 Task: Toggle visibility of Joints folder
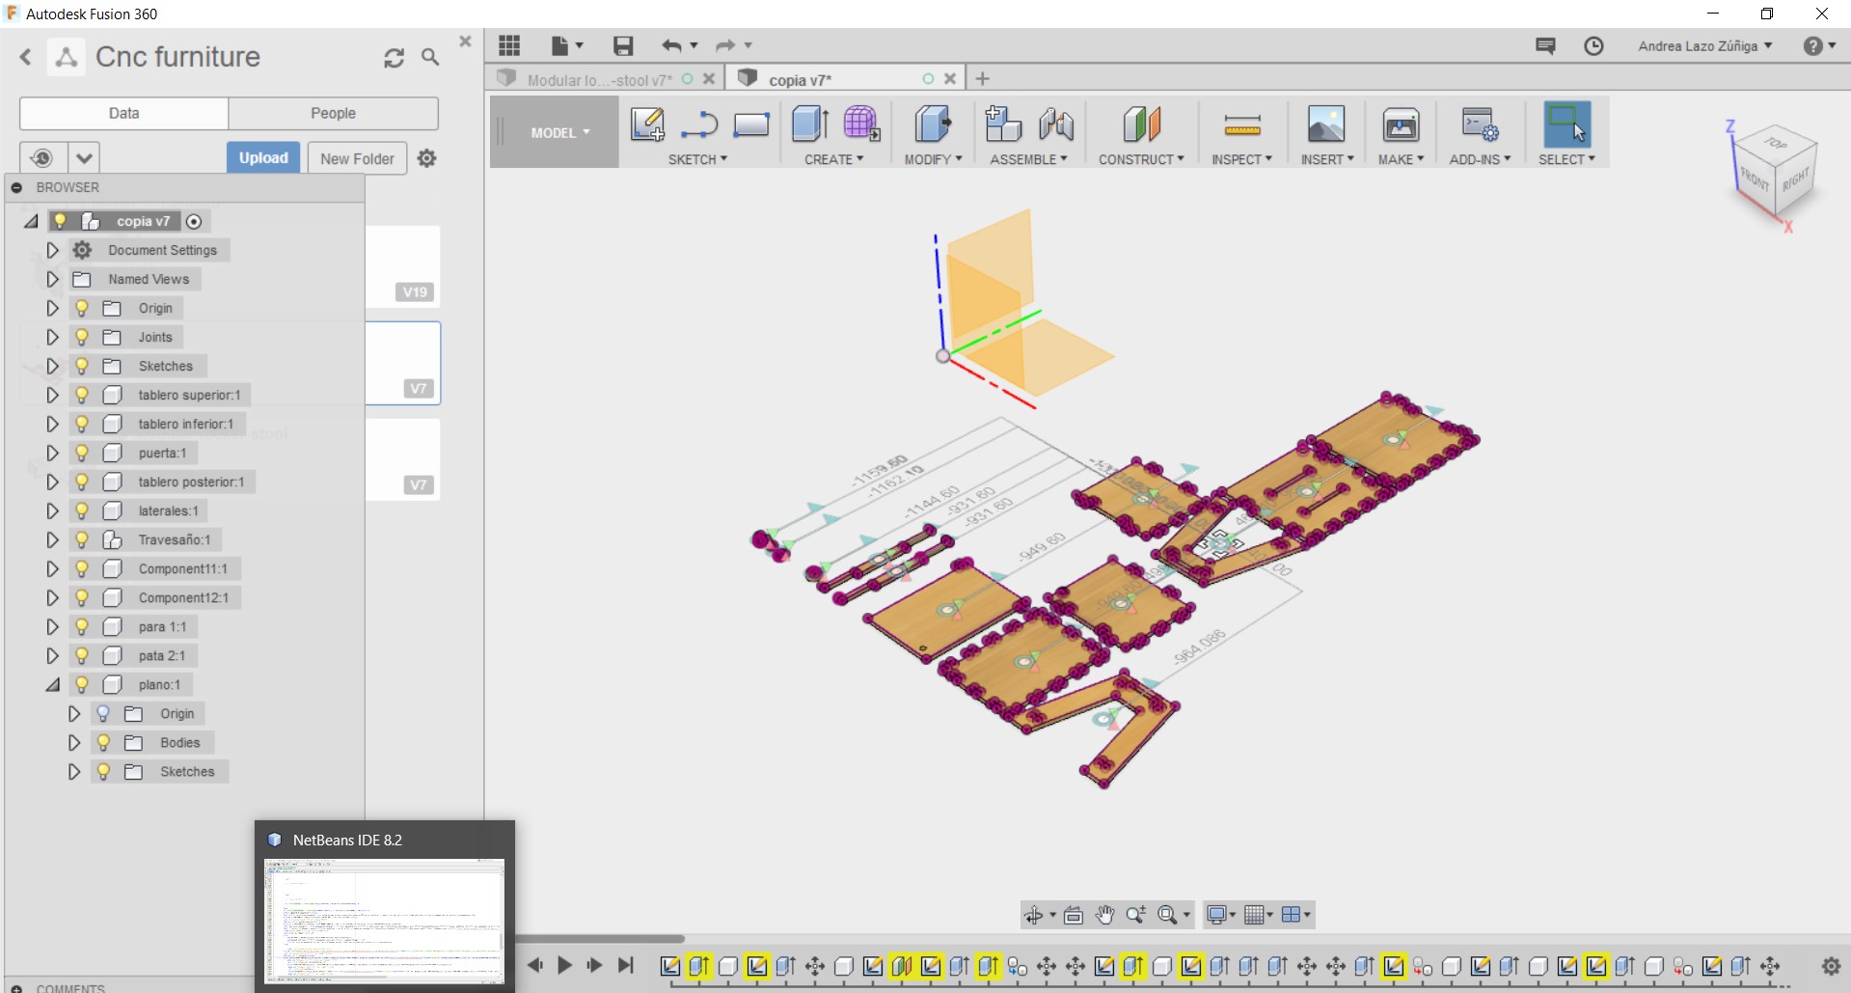(82, 337)
